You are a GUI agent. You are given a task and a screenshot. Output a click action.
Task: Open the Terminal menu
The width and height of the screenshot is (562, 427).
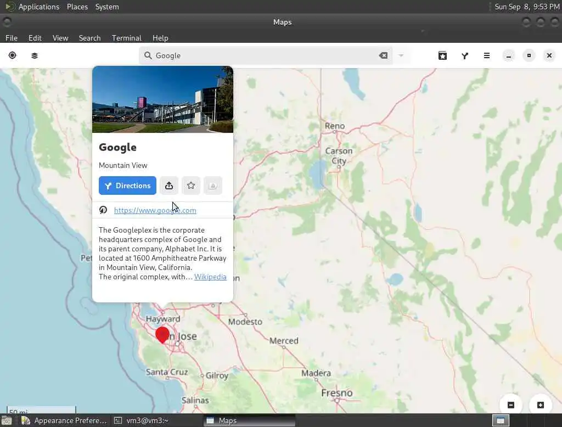point(127,38)
